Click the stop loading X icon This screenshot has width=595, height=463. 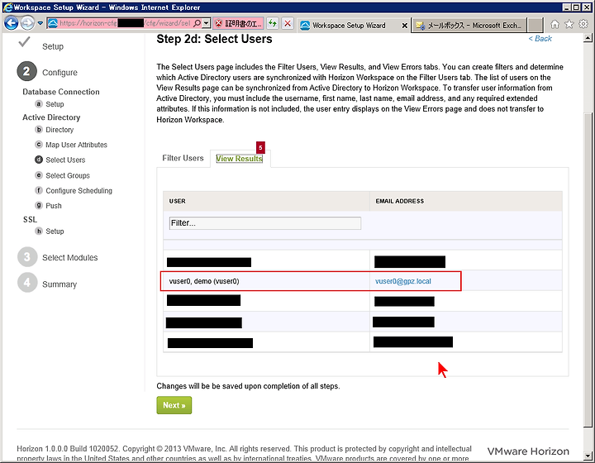pos(288,23)
